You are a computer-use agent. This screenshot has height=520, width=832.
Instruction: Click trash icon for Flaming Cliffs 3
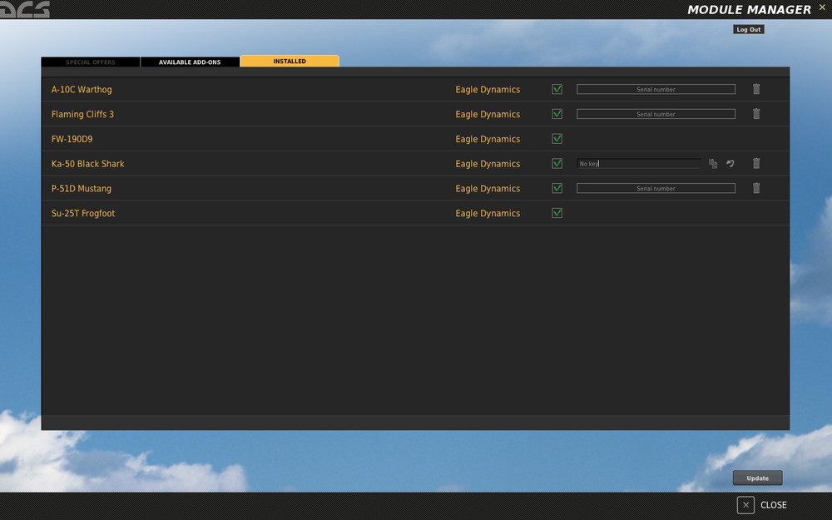[x=756, y=113]
